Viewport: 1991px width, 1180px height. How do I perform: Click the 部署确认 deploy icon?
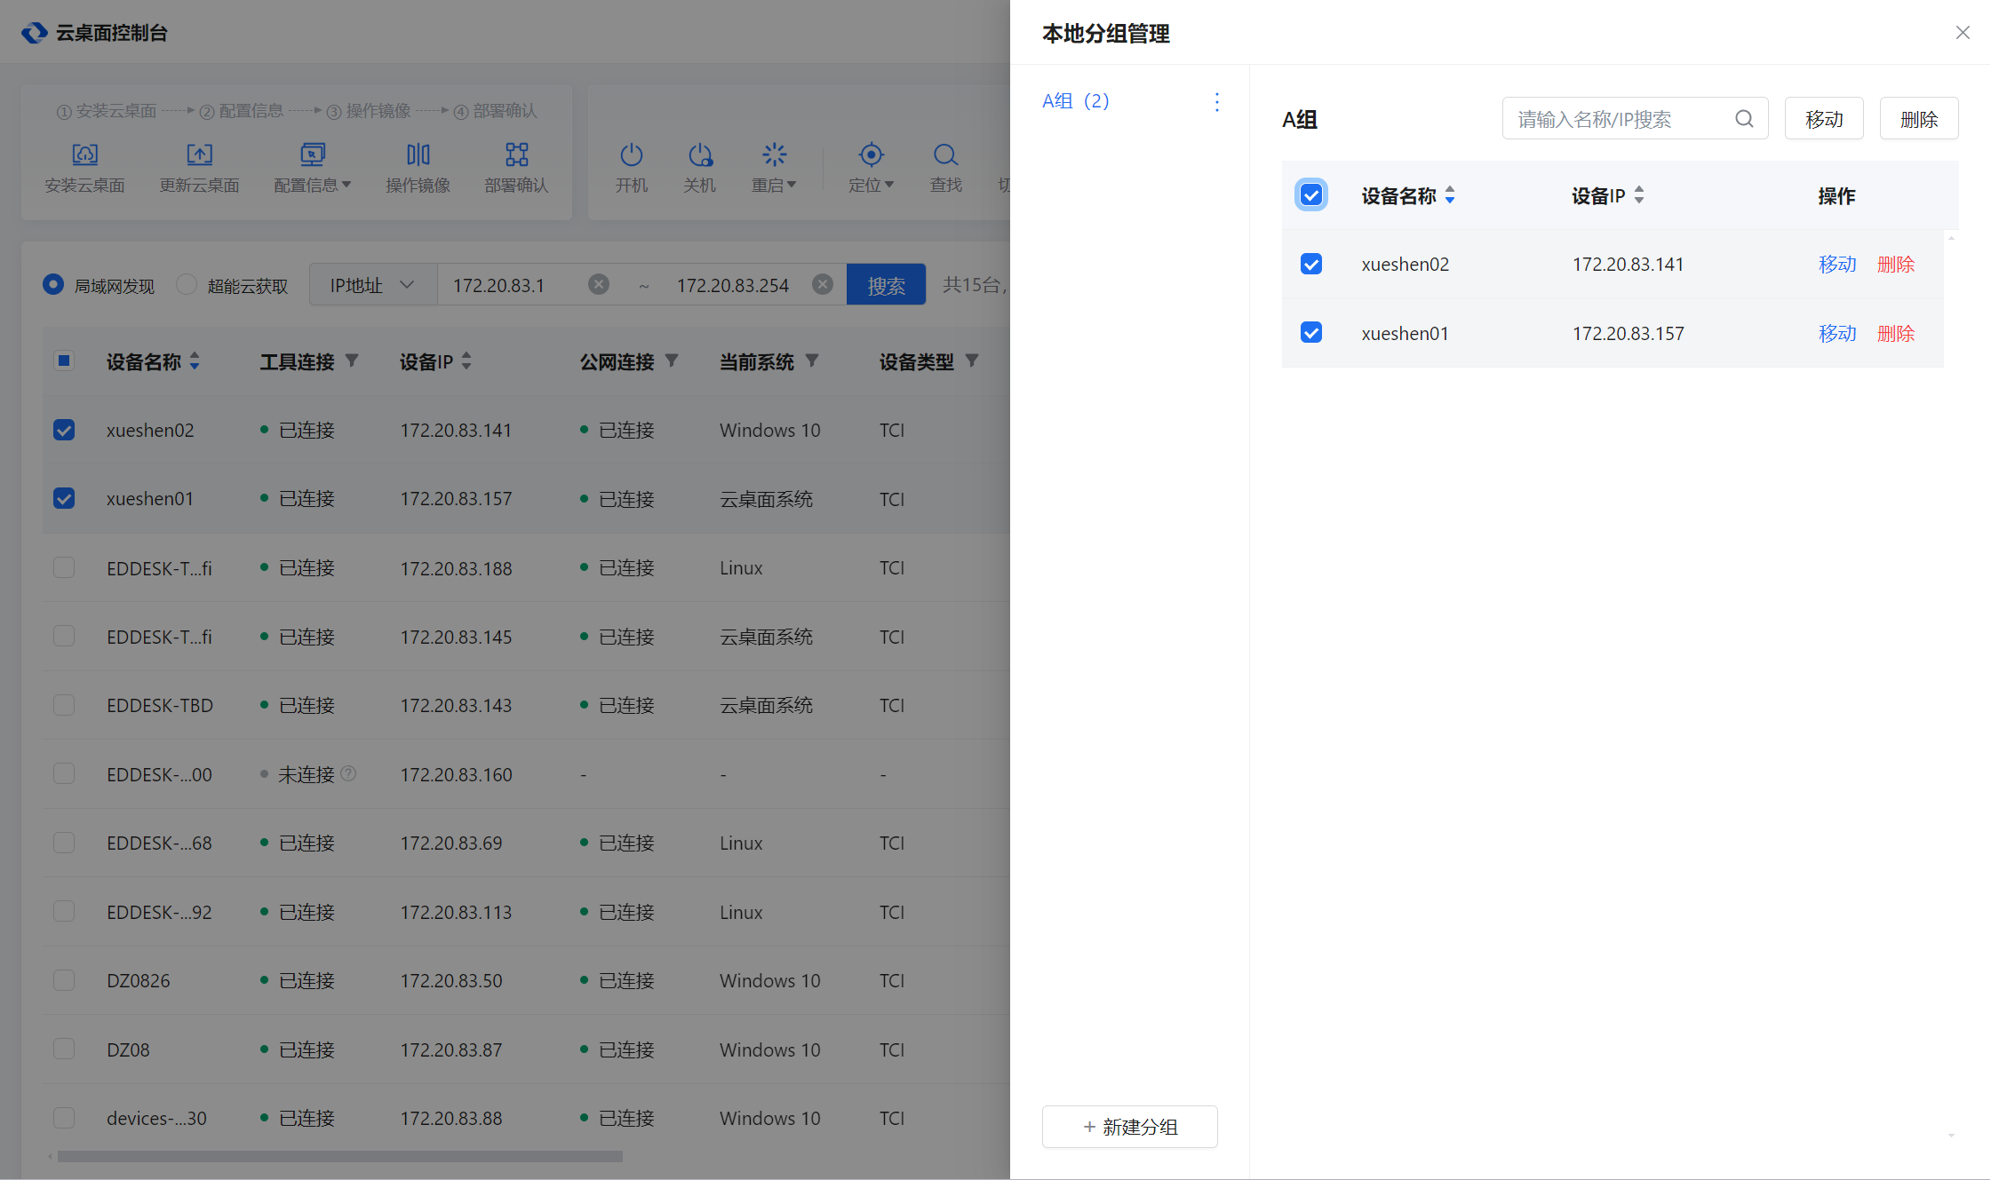(x=516, y=155)
